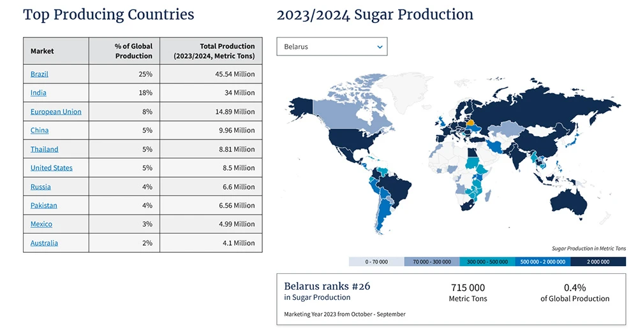Viewport: 638px width, 333px height.
Task: Click the dropdown chevron arrow next to Belarus
Action: tap(380, 46)
